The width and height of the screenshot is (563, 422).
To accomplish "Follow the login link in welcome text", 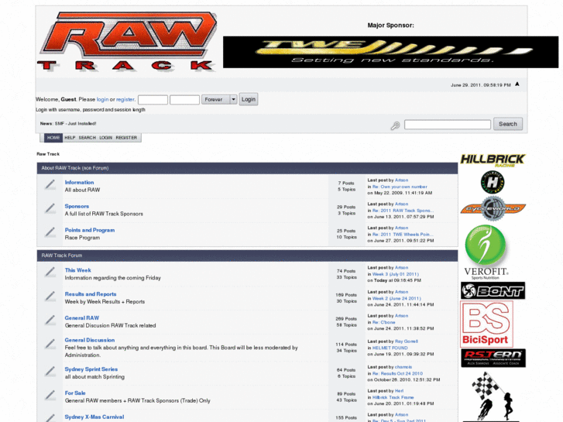I will click(102, 99).
